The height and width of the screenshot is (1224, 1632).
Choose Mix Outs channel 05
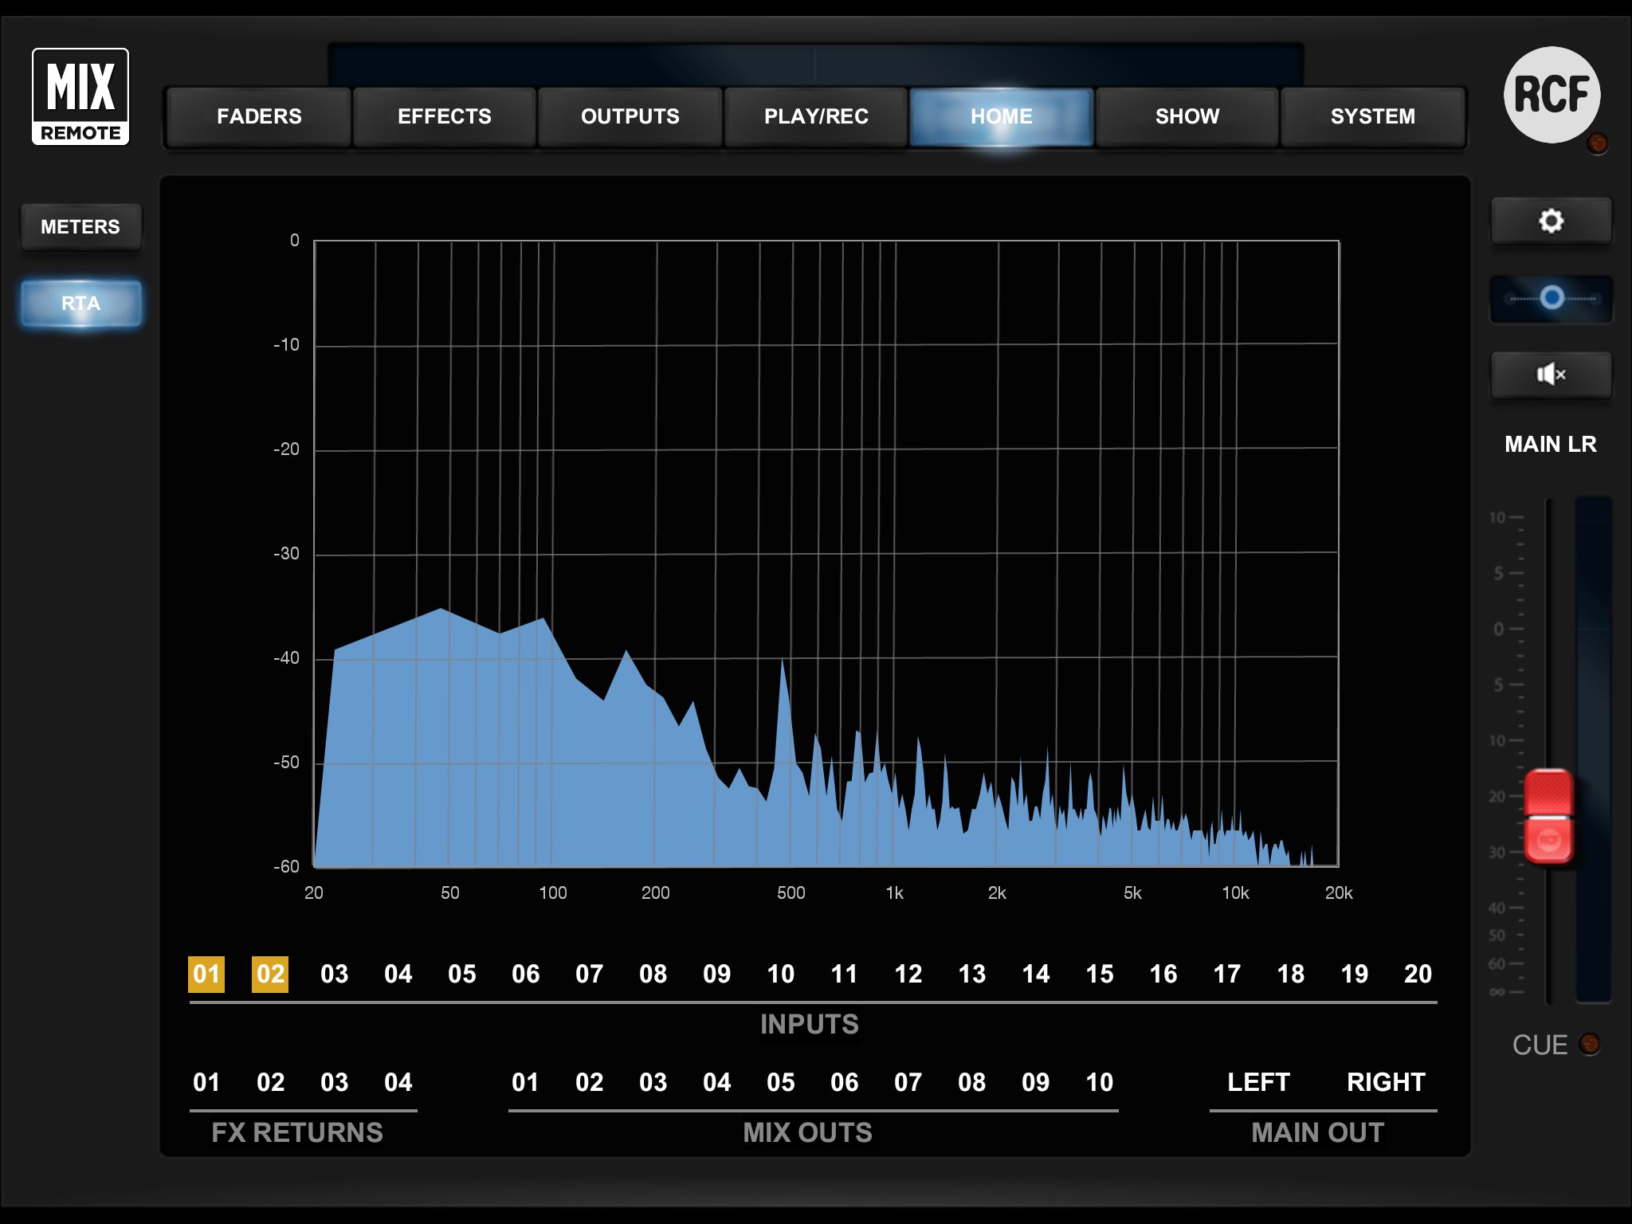(780, 1082)
